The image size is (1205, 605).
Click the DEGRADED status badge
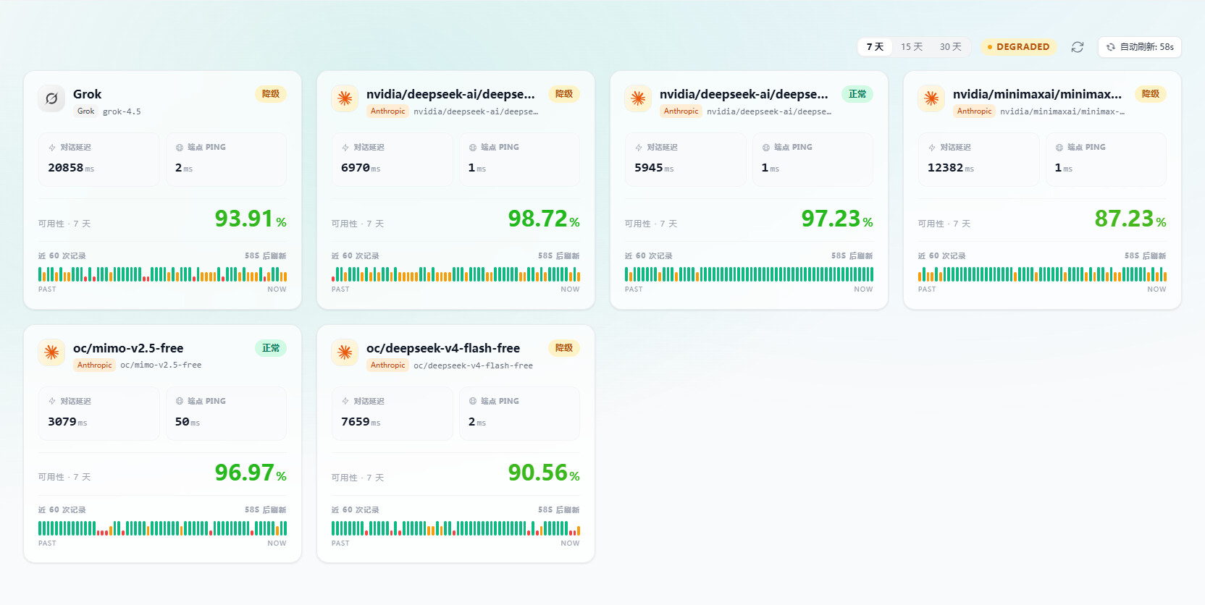coord(1018,47)
